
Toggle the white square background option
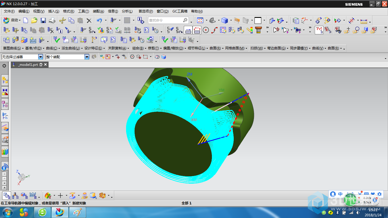click(258, 20)
